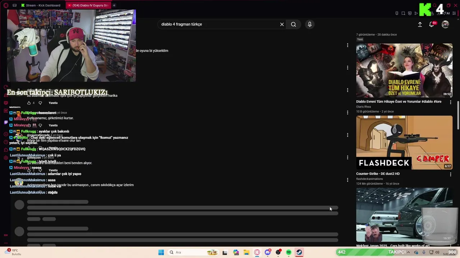Open Opera Easy Setup sliders icon
This screenshot has width=460, height=258.
[454, 13]
